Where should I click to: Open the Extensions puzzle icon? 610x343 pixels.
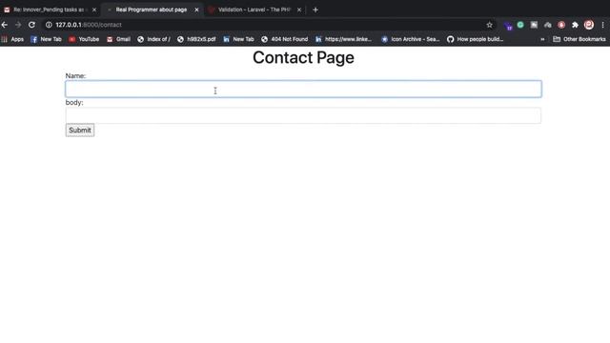coord(575,25)
